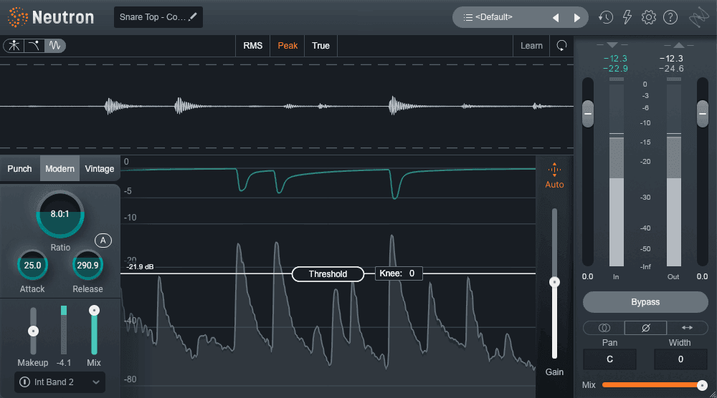Click the stereo channel link rings icon

click(x=604, y=328)
